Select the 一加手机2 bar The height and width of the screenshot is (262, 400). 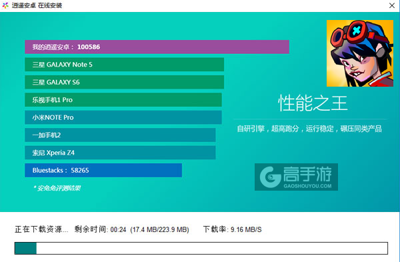120,135
